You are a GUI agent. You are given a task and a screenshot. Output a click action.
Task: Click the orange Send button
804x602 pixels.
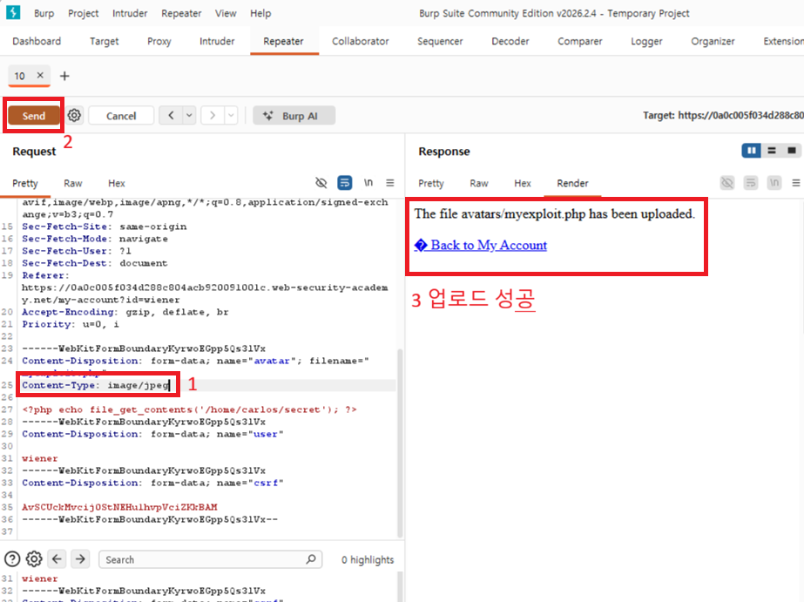(33, 116)
